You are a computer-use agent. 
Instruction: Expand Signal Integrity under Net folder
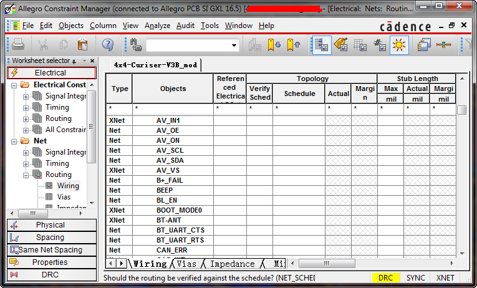click(26, 153)
